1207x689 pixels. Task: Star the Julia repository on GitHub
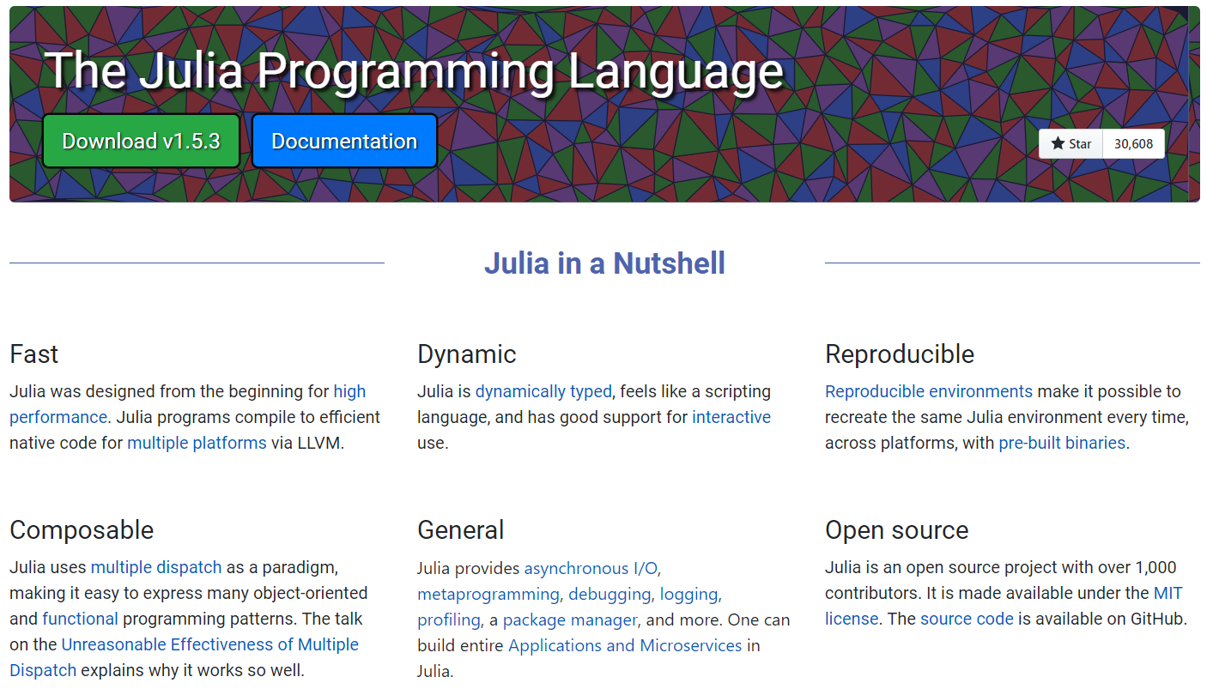pyautogui.click(x=1071, y=144)
